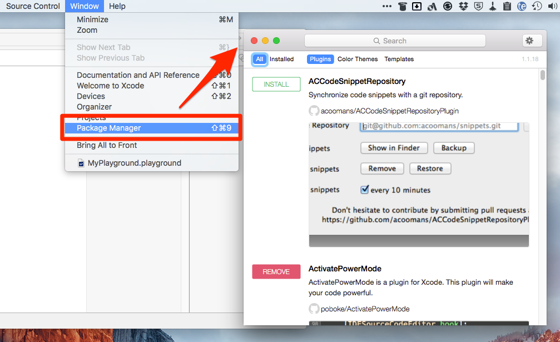Select the Installed filter tab
The width and height of the screenshot is (560, 342).
(281, 60)
